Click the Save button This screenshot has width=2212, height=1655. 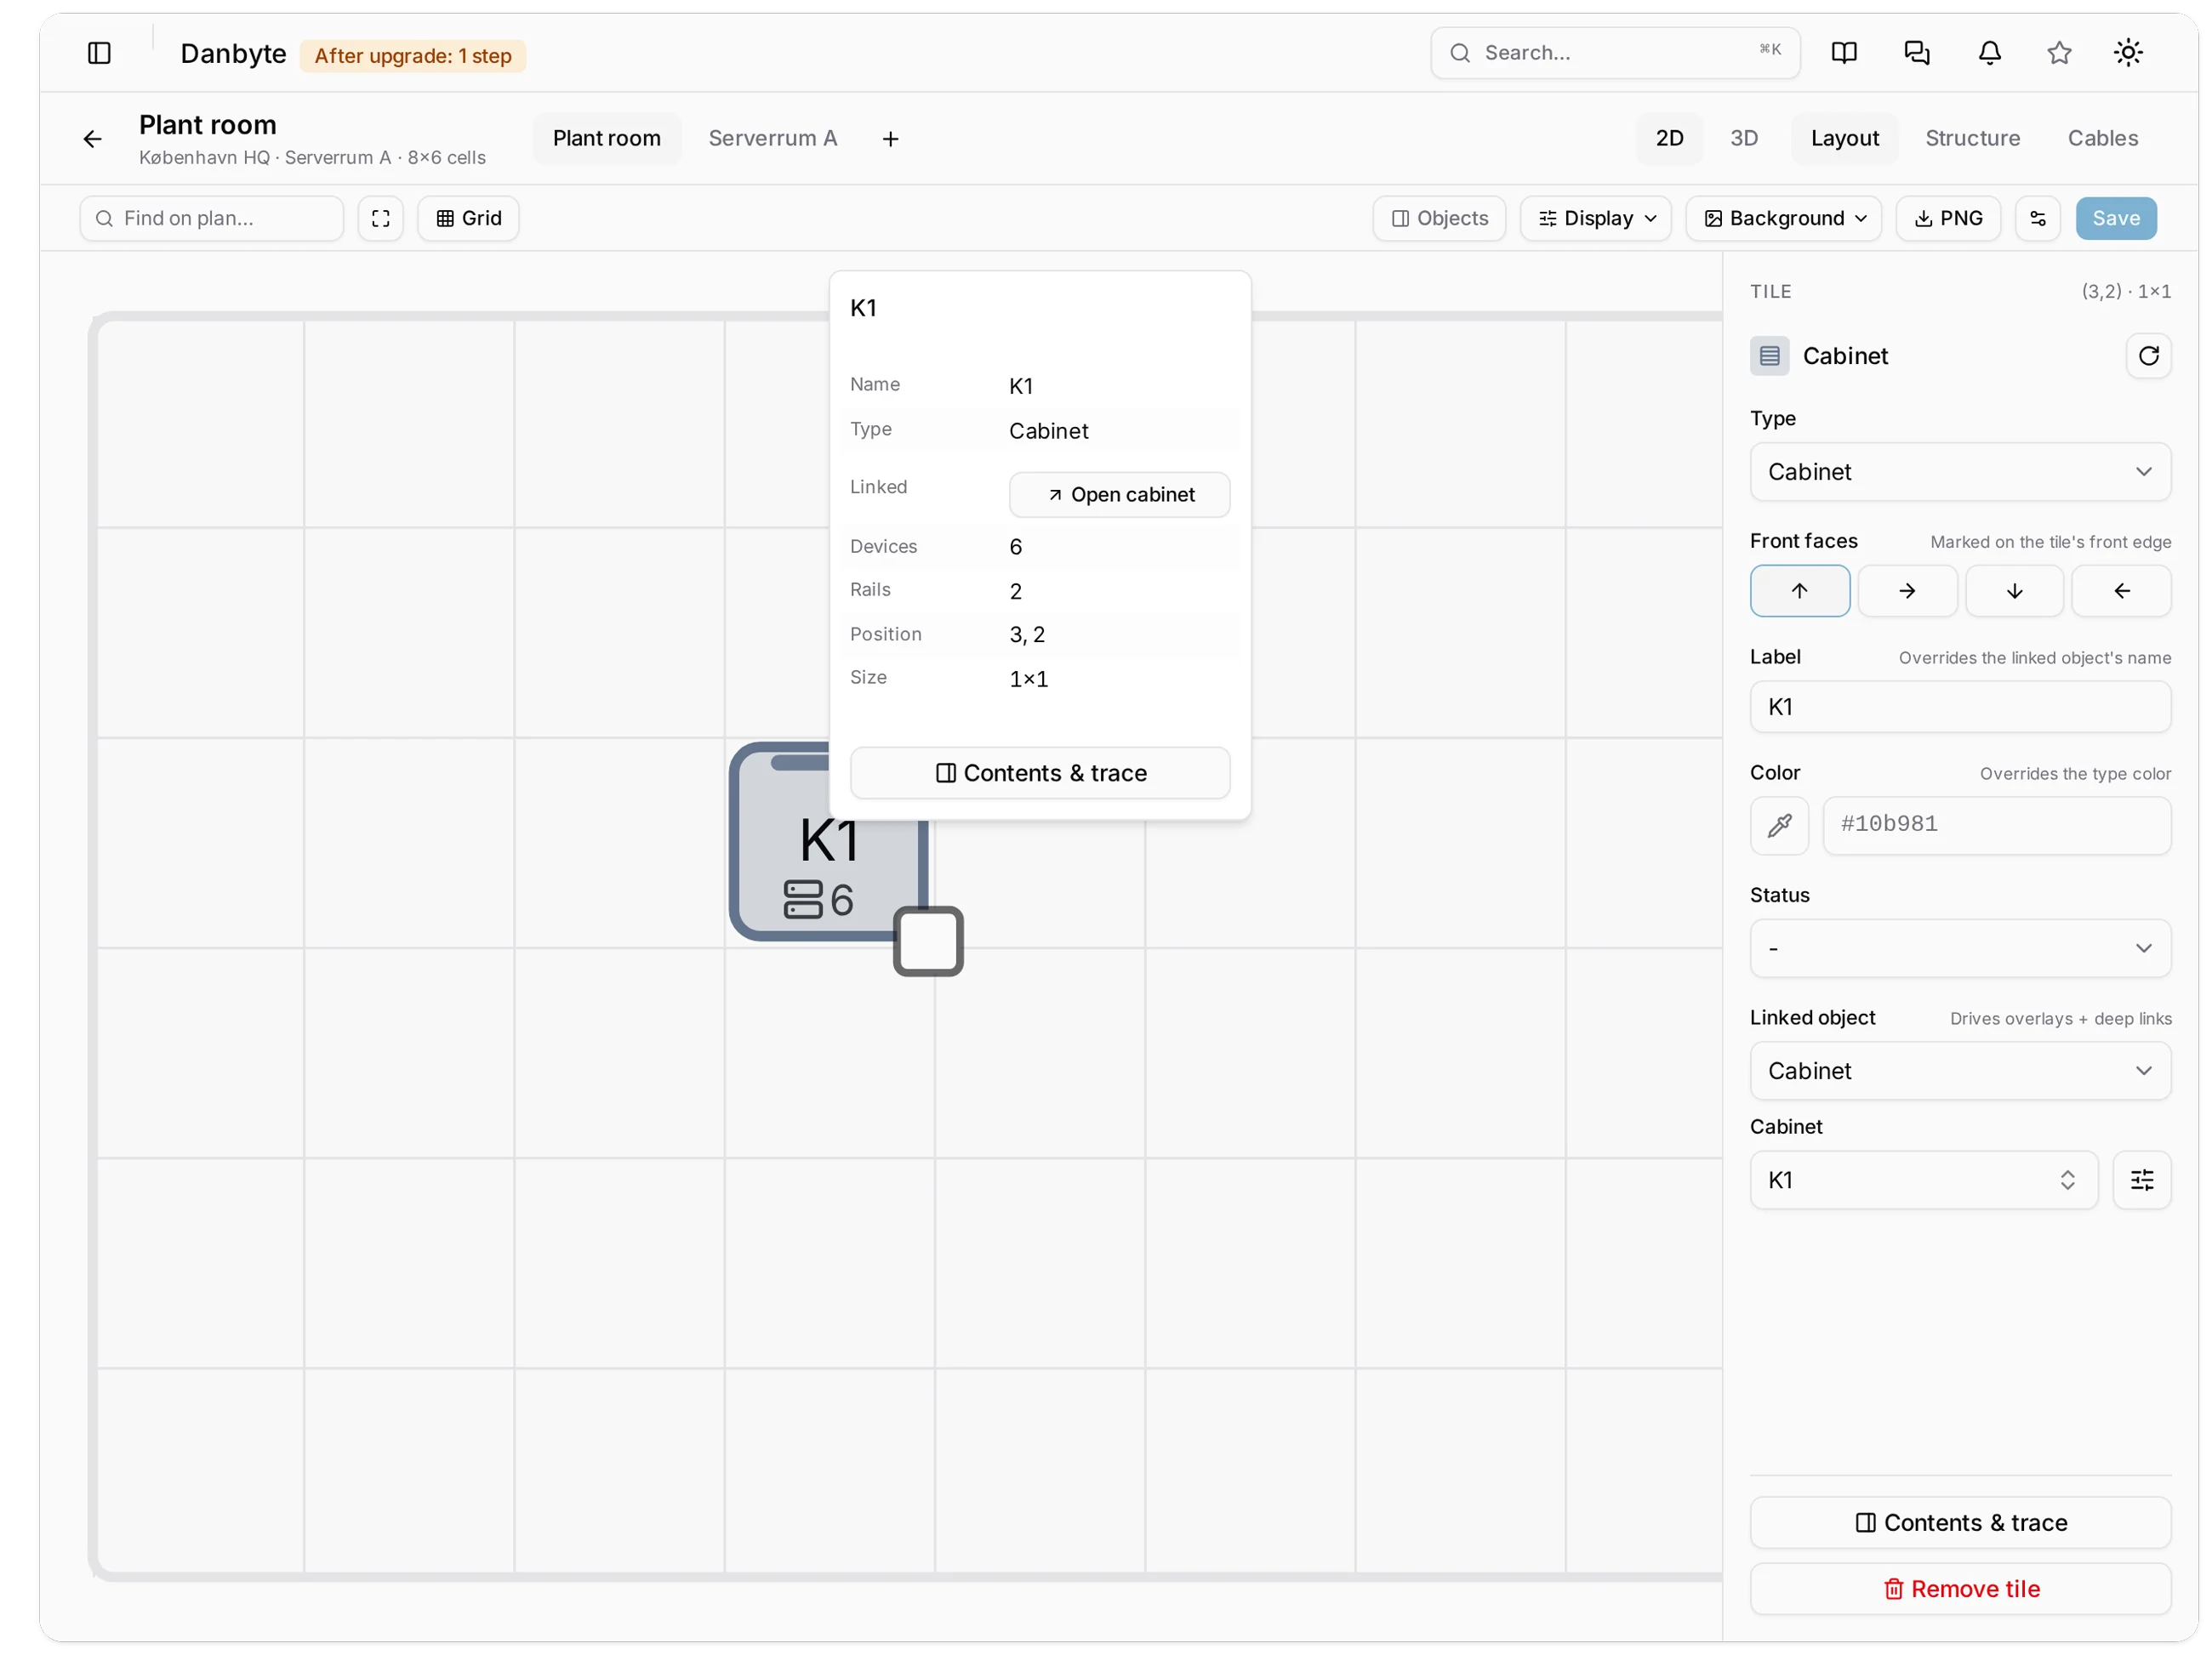[x=2115, y=218]
